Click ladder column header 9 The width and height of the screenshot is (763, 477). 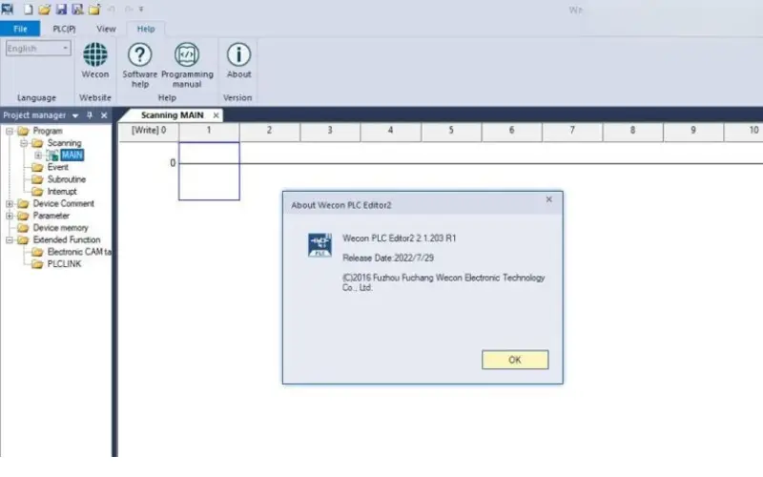click(x=693, y=132)
